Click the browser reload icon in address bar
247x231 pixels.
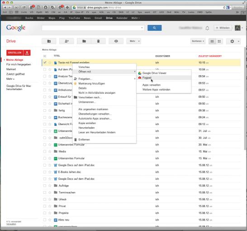tap(224, 7)
